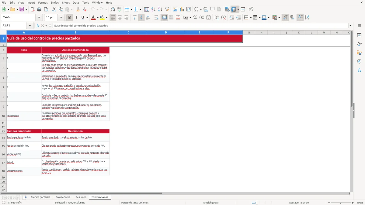This screenshot has width=365, height=205.
Task: Toggle Align Right
Action: tap(127, 18)
